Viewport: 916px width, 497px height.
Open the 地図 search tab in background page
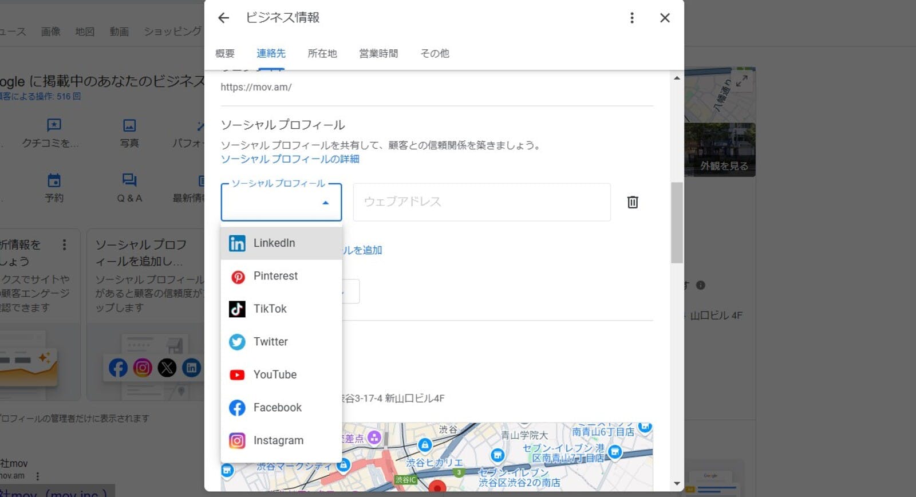pyautogui.click(x=85, y=31)
